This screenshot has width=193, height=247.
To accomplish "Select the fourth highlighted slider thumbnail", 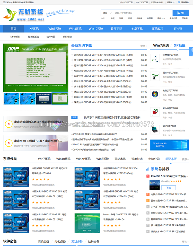I will (x=60, y=99).
